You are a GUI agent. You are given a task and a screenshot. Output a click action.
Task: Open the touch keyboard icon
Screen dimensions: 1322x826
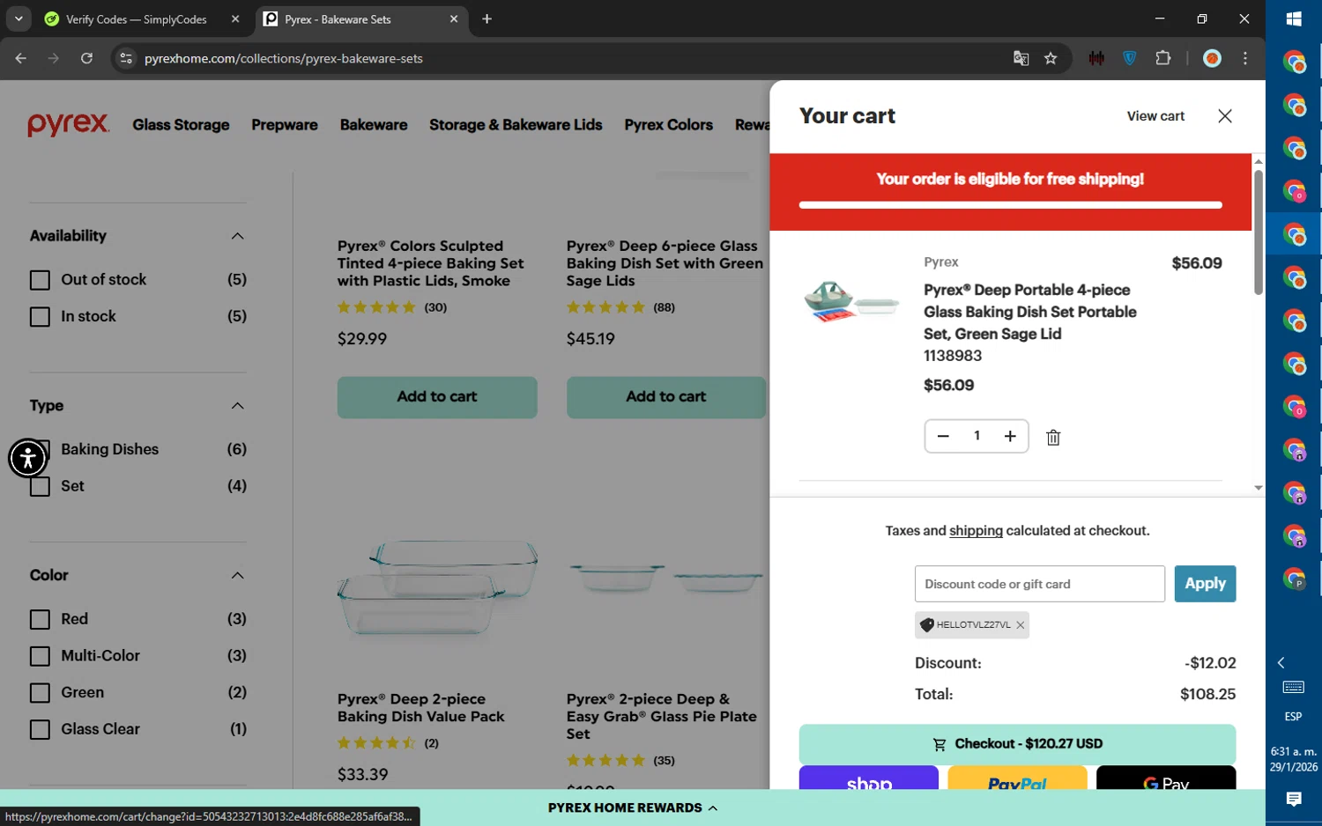point(1293,687)
